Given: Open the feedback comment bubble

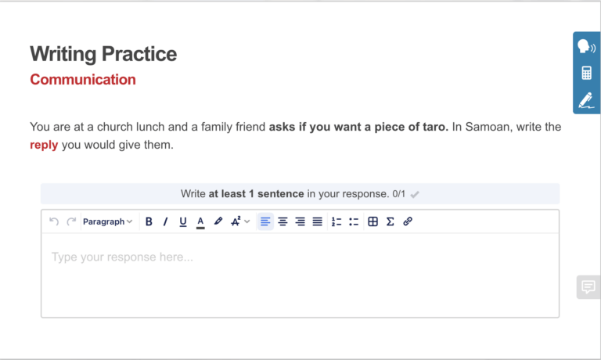Looking at the screenshot, I should [x=588, y=287].
